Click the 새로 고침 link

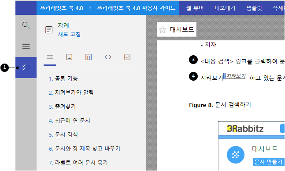click(69, 34)
